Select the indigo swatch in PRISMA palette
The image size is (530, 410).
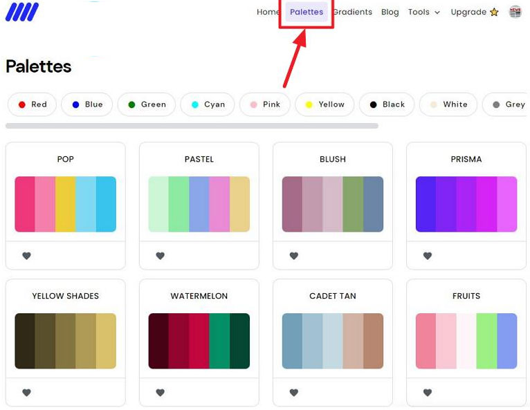click(426, 204)
